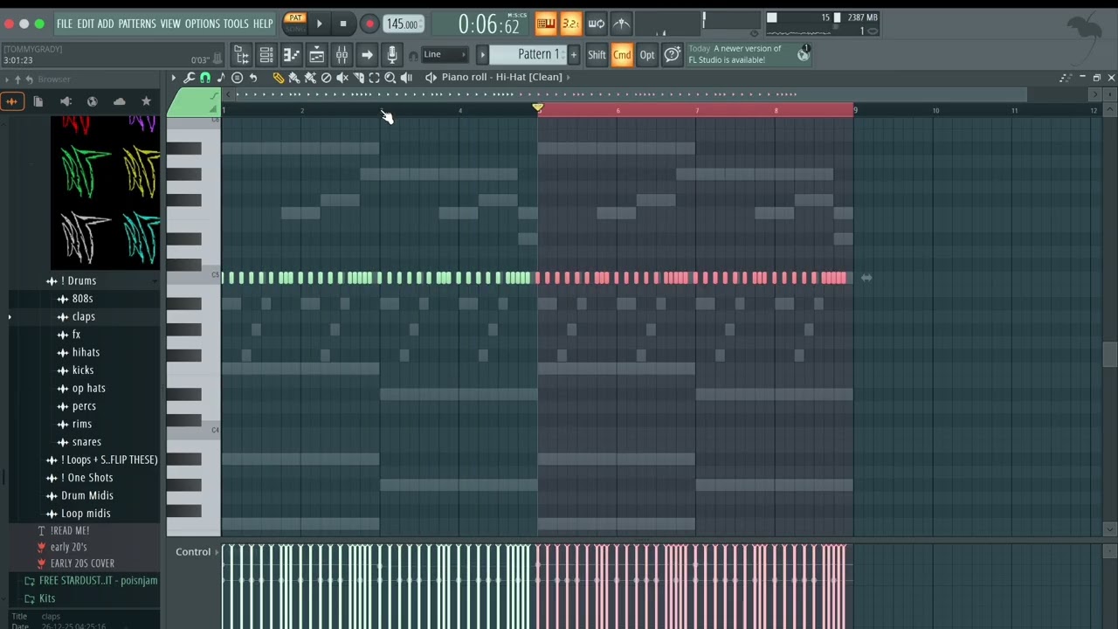Select the pencil draw tool
Viewport: 1118px width, 629px height.
(x=279, y=78)
